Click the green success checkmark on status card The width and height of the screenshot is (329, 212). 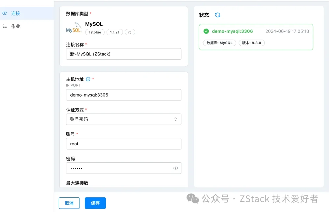[x=206, y=31]
